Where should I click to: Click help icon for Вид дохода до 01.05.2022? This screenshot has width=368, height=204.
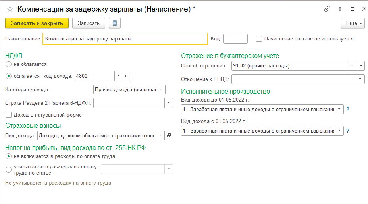point(348,109)
